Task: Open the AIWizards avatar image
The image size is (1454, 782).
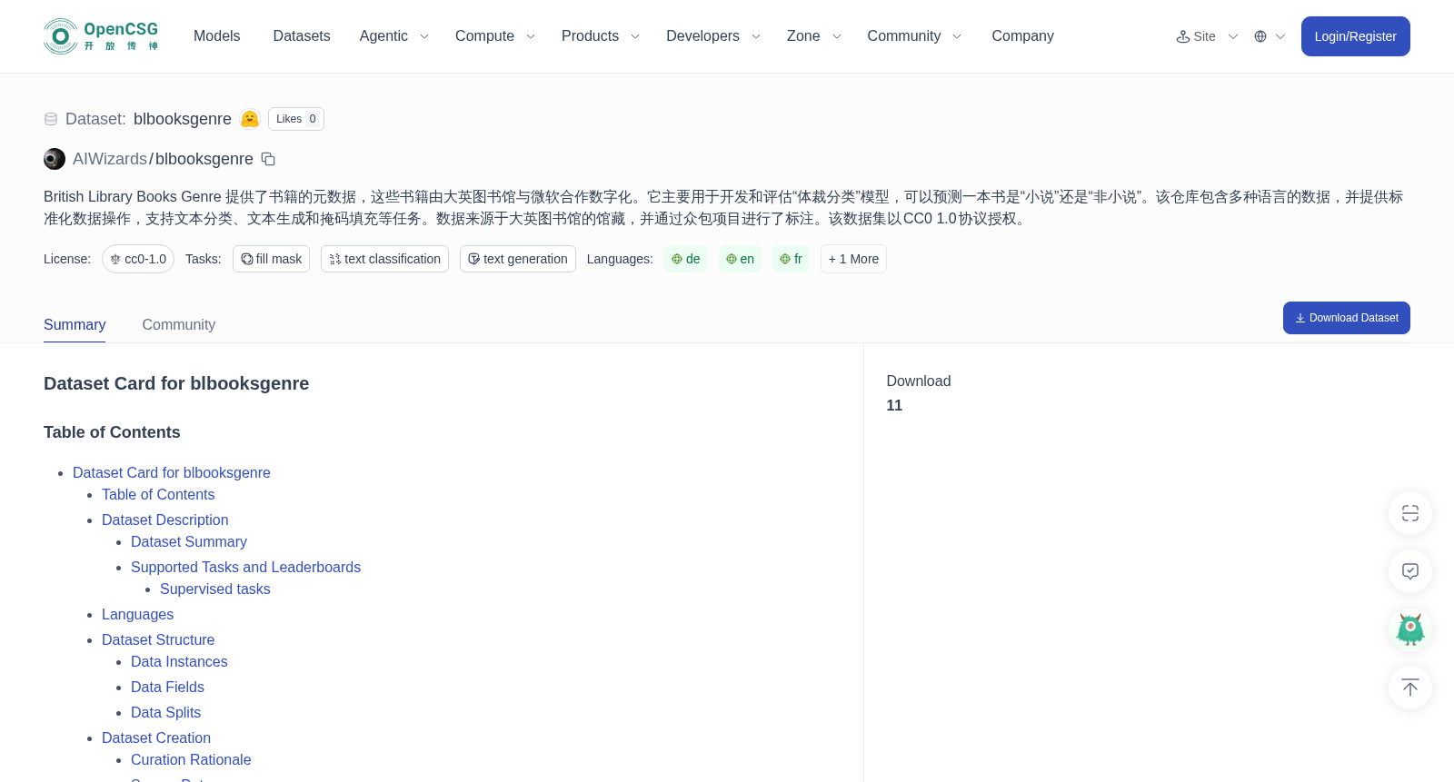Action: (x=55, y=159)
